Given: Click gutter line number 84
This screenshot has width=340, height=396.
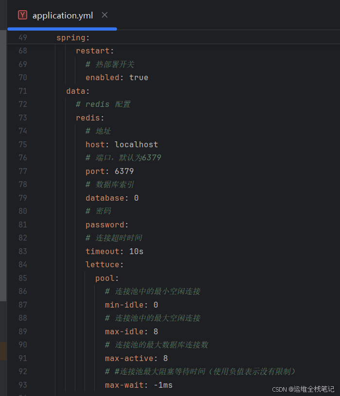Looking at the screenshot, I should (23, 264).
